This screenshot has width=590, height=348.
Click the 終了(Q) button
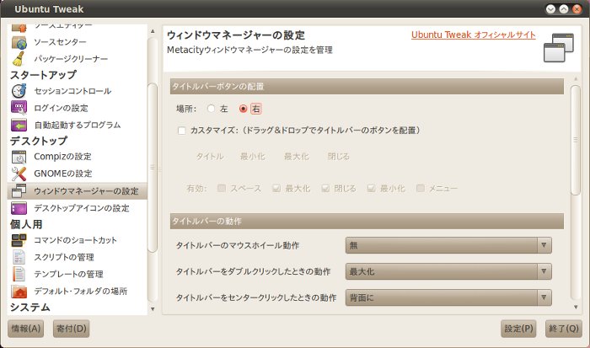pos(561,328)
